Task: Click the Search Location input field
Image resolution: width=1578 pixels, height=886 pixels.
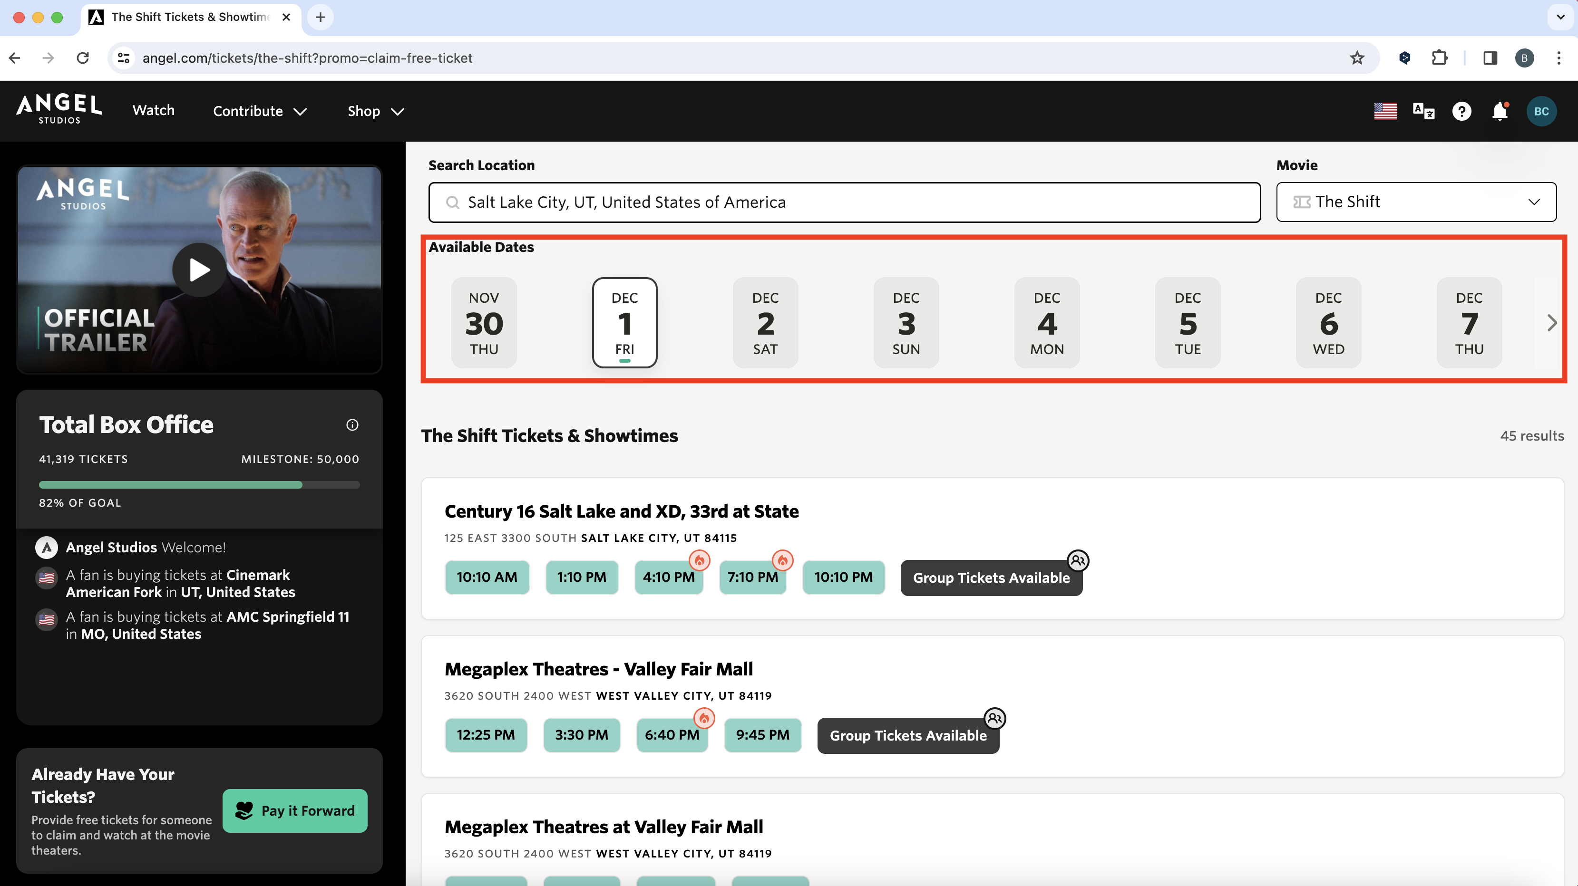Action: pyautogui.click(x=844, y=202)
